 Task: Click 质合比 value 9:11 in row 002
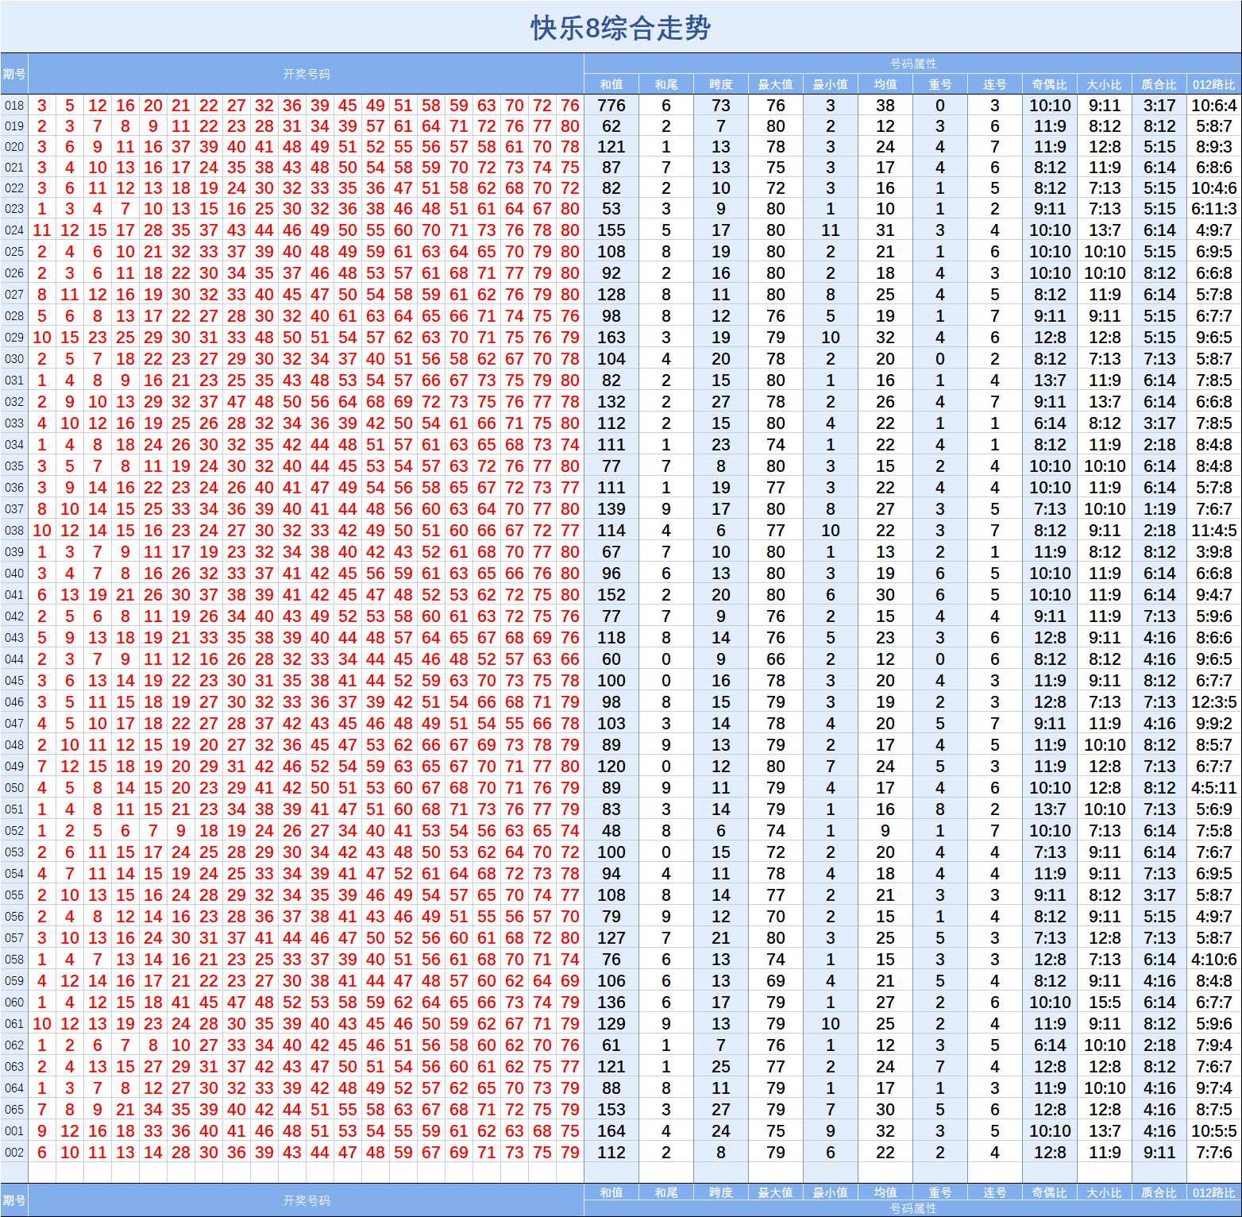click(x=1159, y=1153)
